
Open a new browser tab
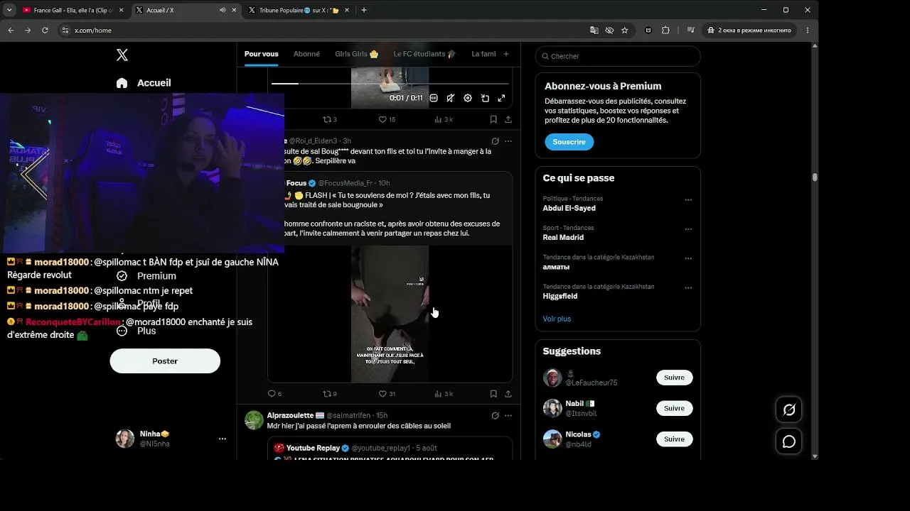[364, 10]
